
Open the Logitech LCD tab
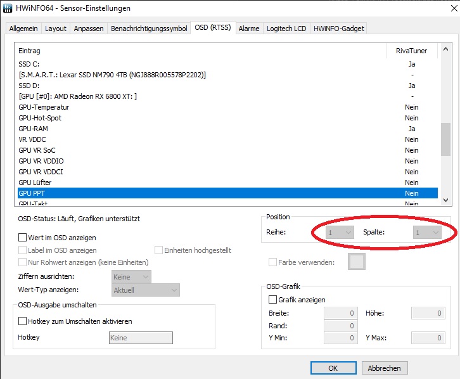tap(286, 29)
